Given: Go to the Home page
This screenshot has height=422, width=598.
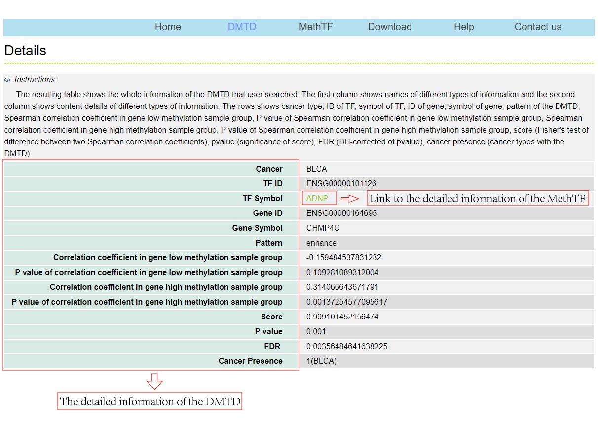Looking at the screenshot, I should click(x=168, y=27).
